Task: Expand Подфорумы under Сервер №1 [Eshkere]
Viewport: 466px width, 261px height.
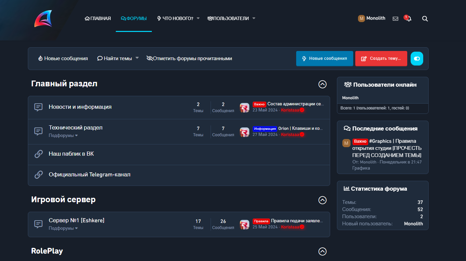Action: [63, 228]
